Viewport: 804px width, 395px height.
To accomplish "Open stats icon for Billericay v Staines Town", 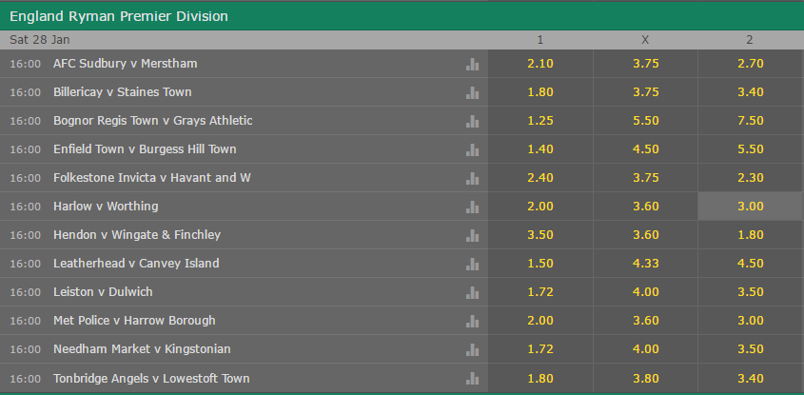I will 472,93.
